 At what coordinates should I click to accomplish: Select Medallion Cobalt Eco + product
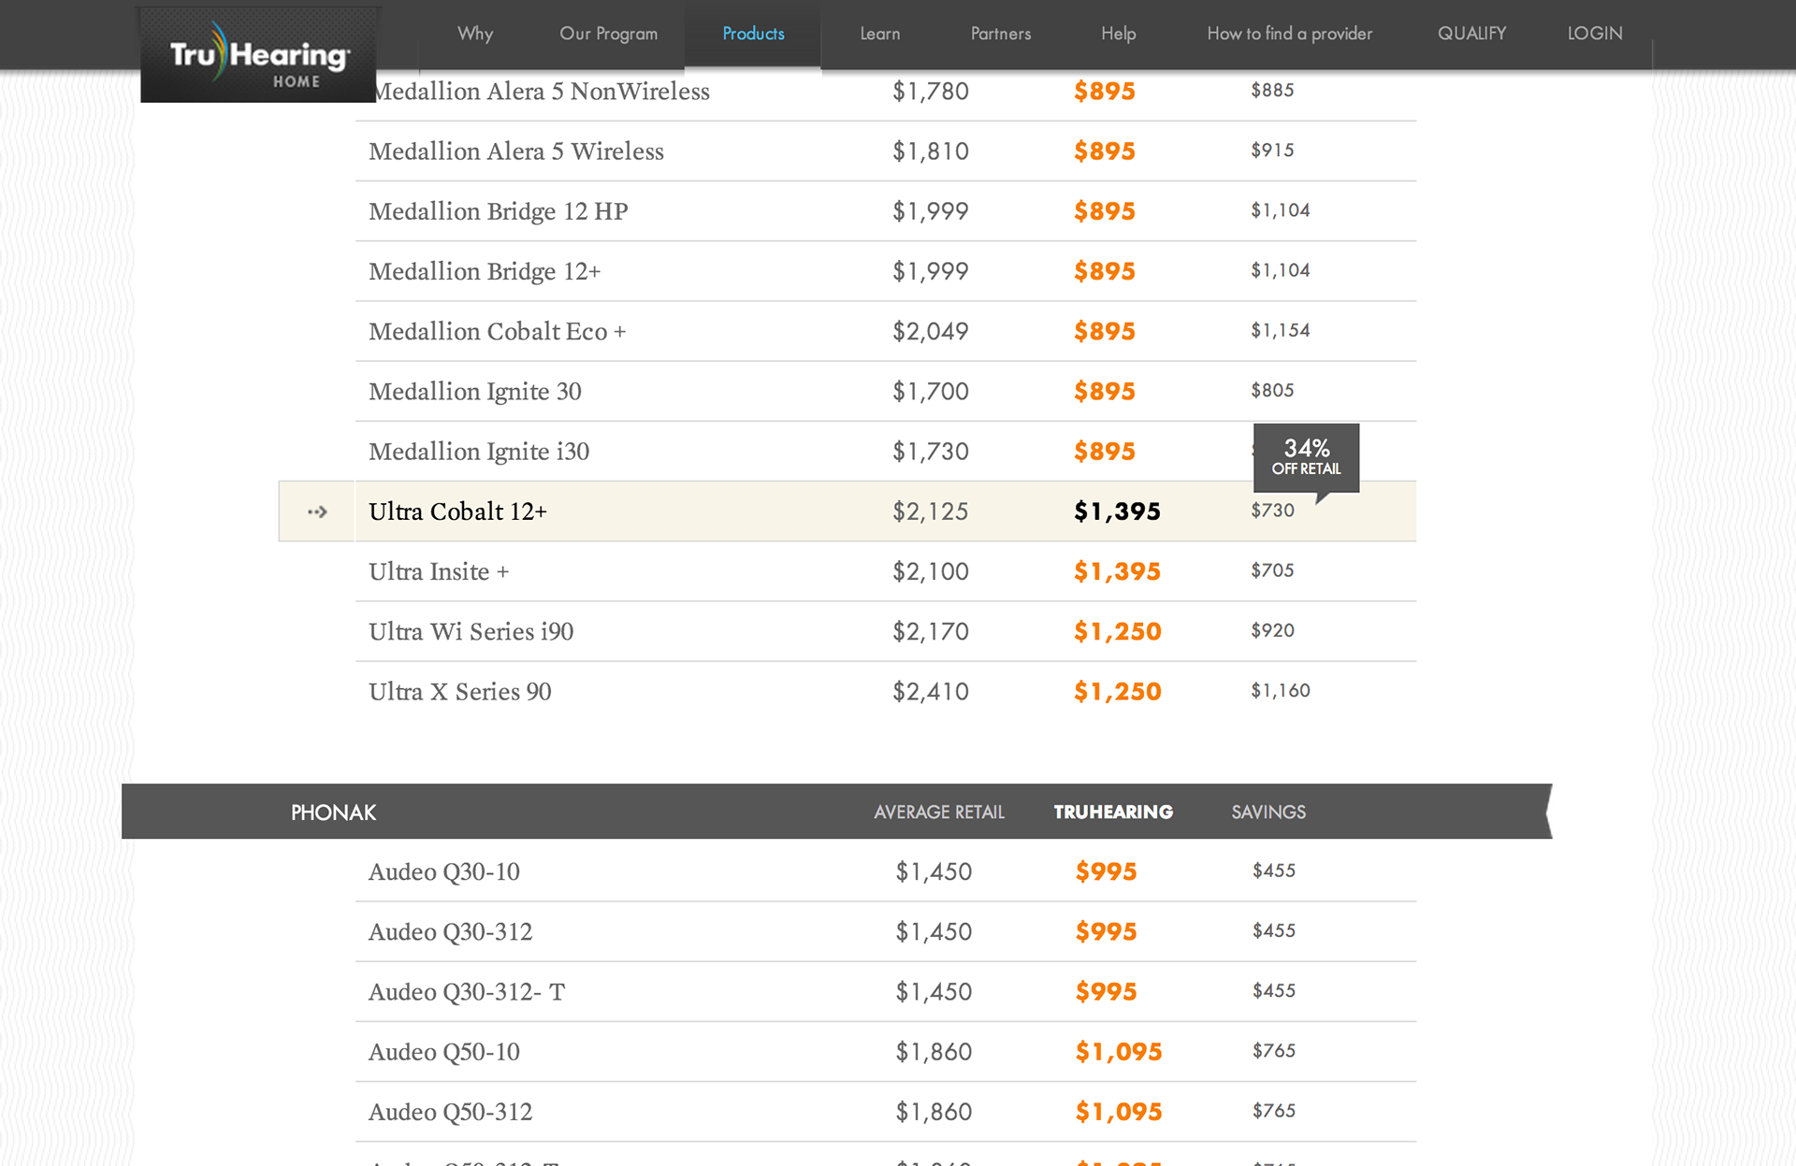[497, 331]
